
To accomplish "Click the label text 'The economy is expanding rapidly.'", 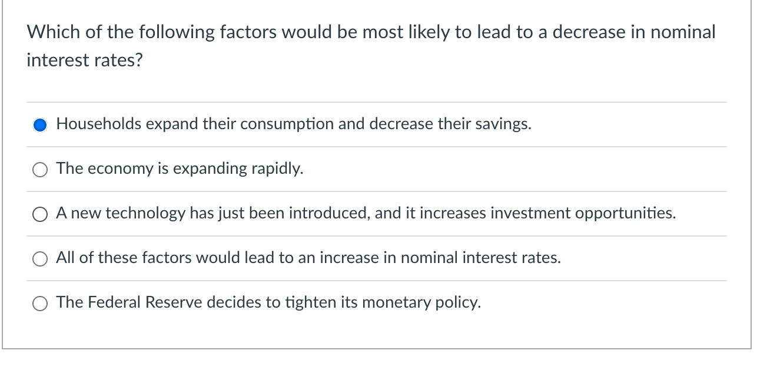I will 180,169.
